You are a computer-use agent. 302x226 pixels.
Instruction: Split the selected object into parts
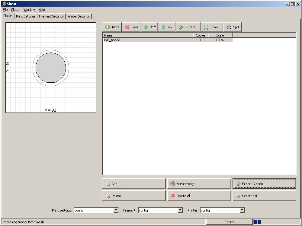tap(233, 27)
